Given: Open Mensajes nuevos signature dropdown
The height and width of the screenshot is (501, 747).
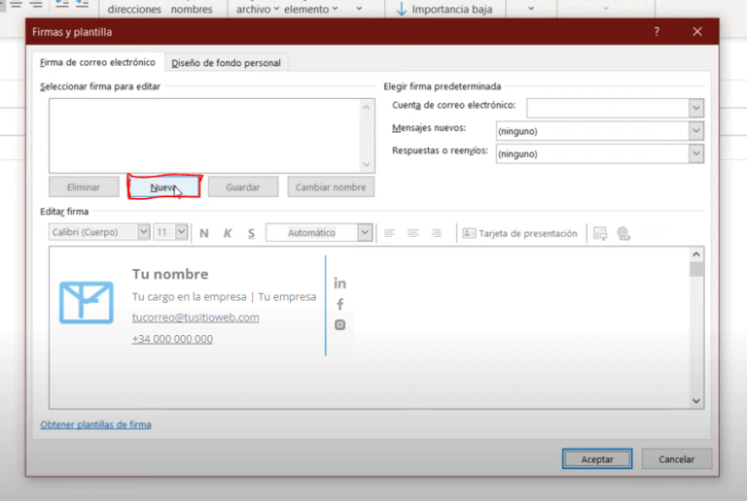Looking at the screenshot, I should 695,130.
